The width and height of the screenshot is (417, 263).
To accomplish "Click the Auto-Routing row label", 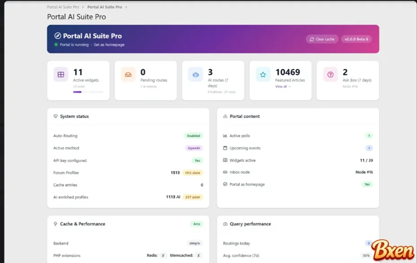I will (65, 136).
